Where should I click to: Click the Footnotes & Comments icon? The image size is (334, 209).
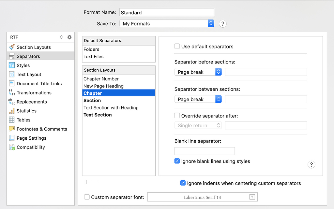pyautogui.click(x=11, y=129)
